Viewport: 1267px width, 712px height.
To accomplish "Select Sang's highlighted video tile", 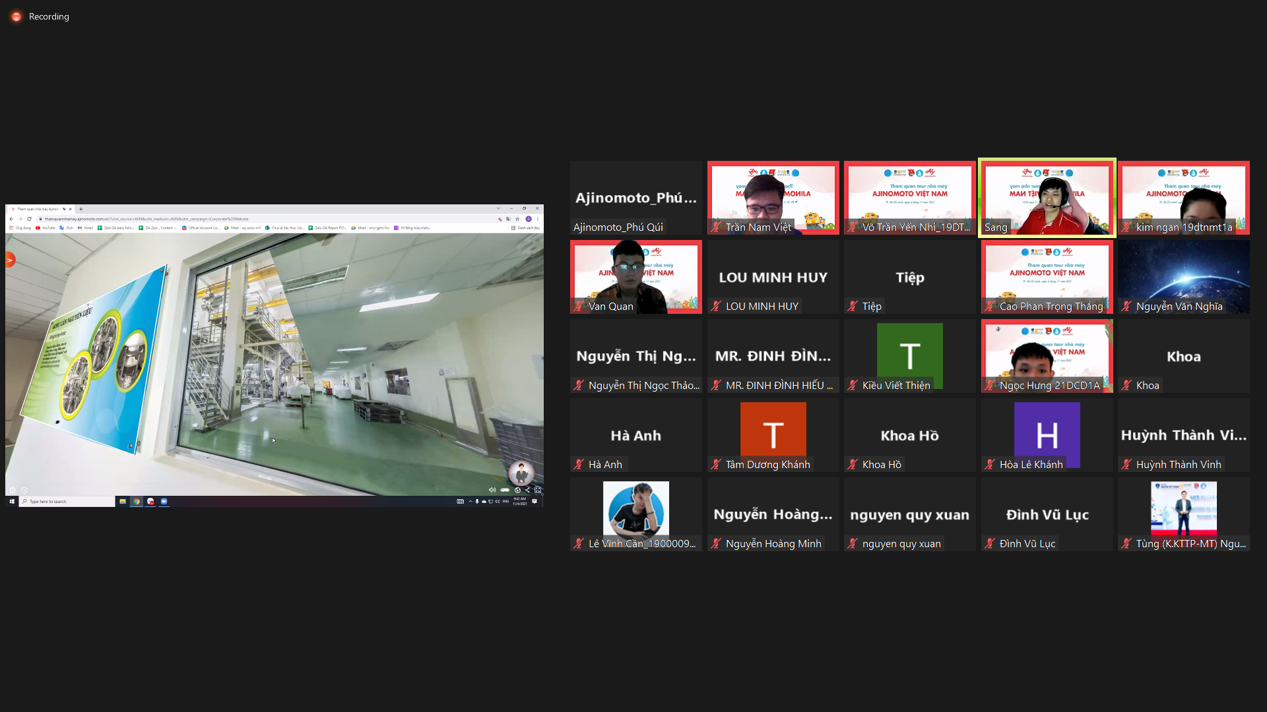I will point(1047,198).
